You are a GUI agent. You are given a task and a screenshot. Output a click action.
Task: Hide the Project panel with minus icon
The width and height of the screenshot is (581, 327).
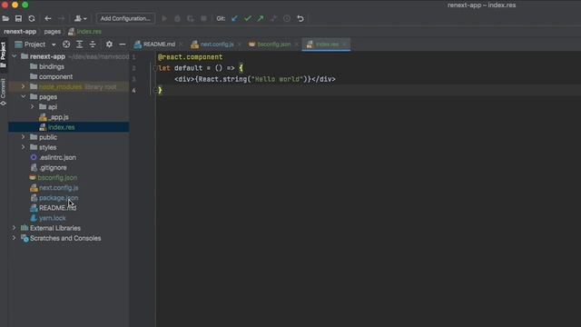[123, 45]
